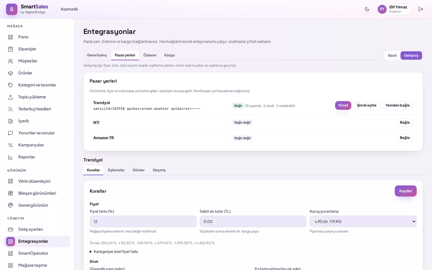This screenshot has height=270, width=432.
Task: Open SmartOperator in the sidebar
Action: click(x=37, y=253)
